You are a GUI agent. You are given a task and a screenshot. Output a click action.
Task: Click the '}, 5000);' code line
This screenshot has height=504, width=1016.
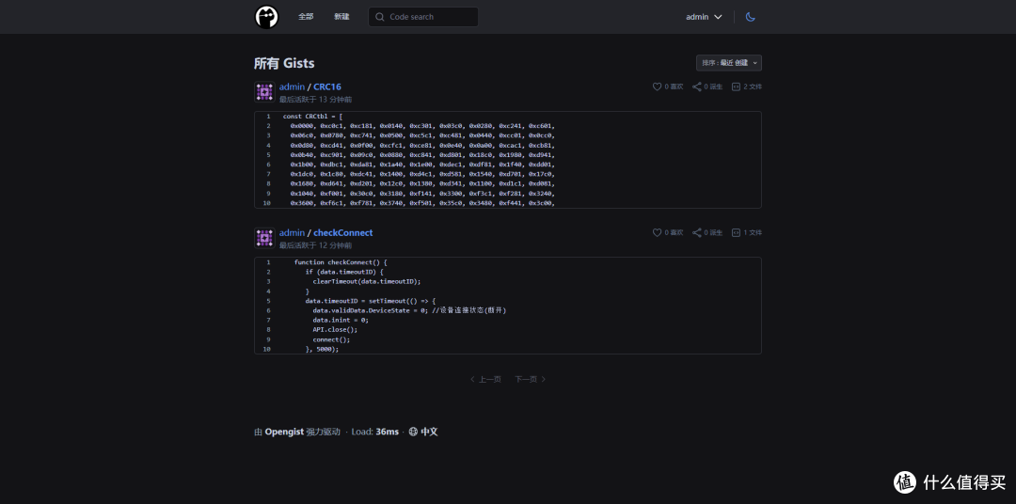(322, 349)
